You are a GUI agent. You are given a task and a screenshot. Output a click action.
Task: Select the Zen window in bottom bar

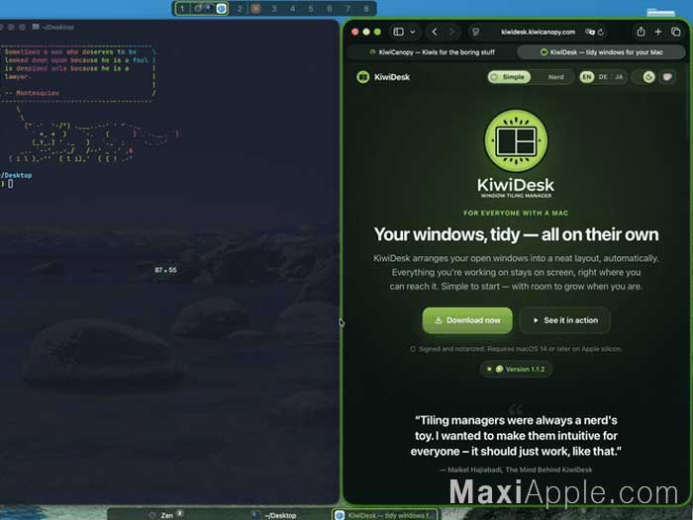click(166, 515)
